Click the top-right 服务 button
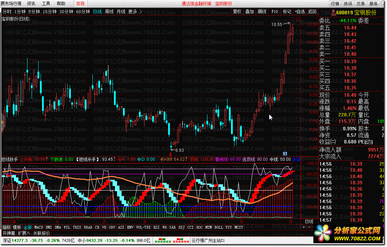Viewport: 387px width, 247px height. coord(373,3)
